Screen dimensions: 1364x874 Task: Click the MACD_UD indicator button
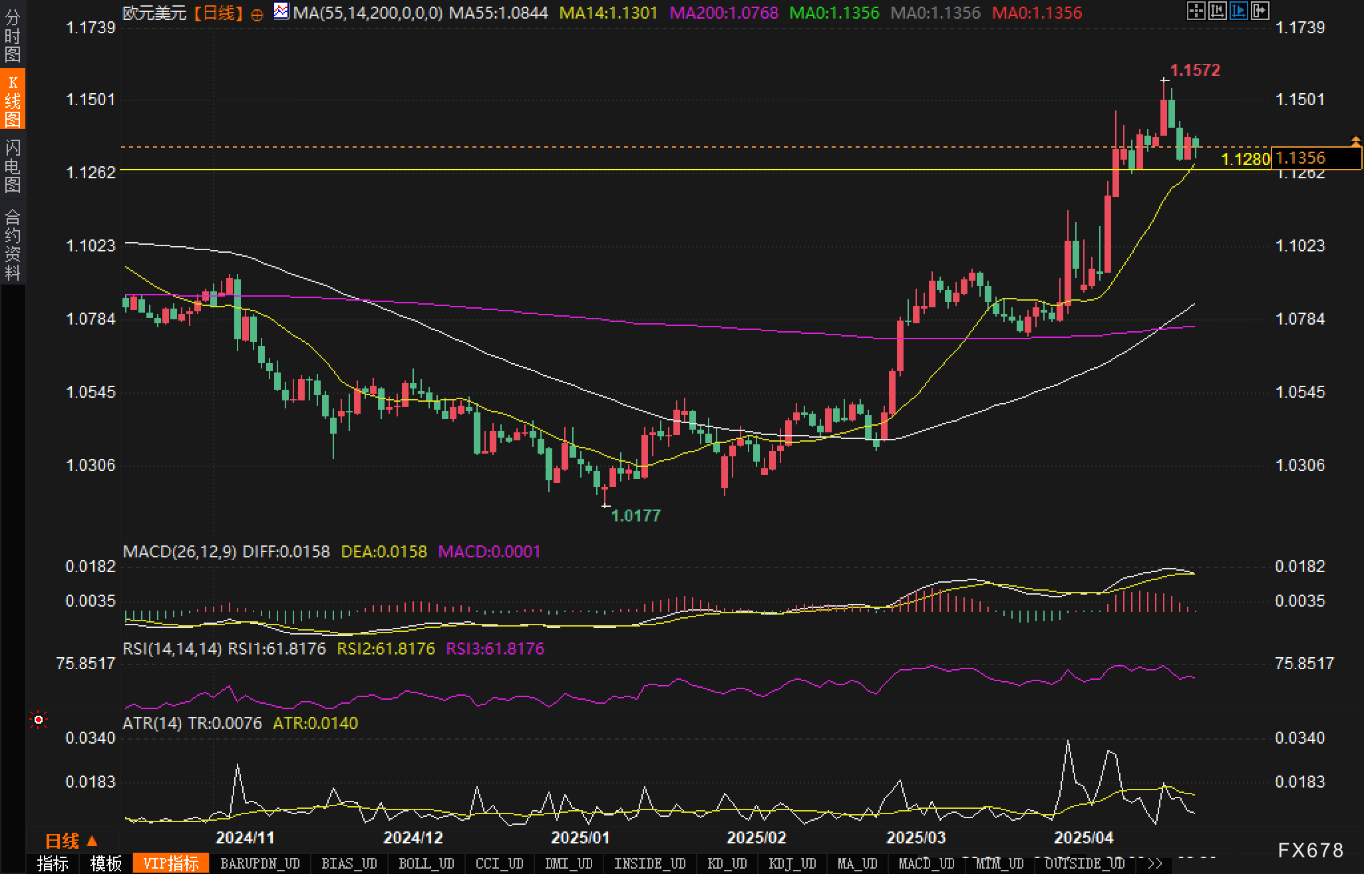click(926, 863)
